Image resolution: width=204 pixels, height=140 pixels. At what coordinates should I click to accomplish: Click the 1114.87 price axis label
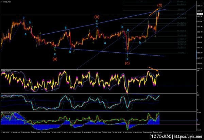(x=200, y=42)
